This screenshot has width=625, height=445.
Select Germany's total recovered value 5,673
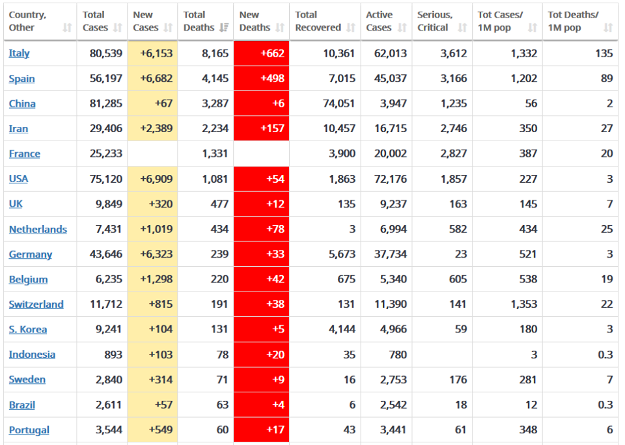click(342, 254)
